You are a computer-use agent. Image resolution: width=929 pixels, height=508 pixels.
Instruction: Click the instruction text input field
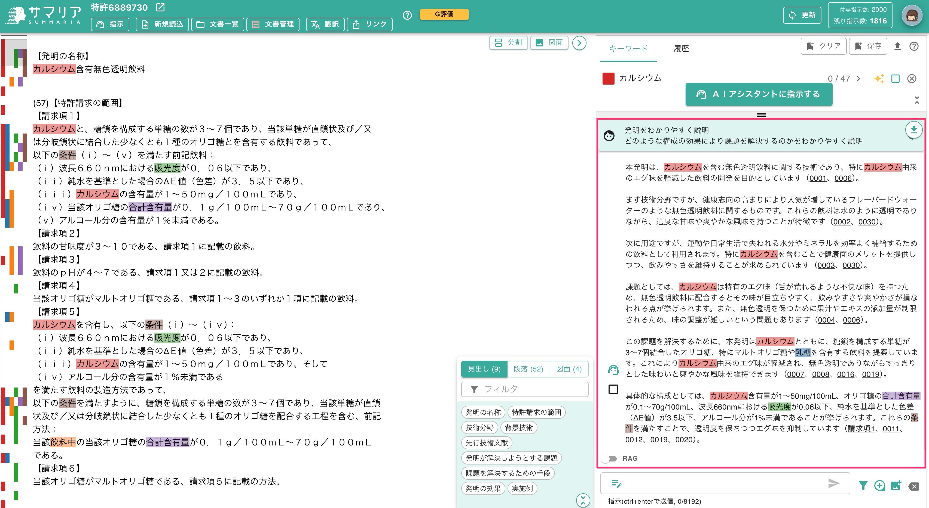[724, 484]
